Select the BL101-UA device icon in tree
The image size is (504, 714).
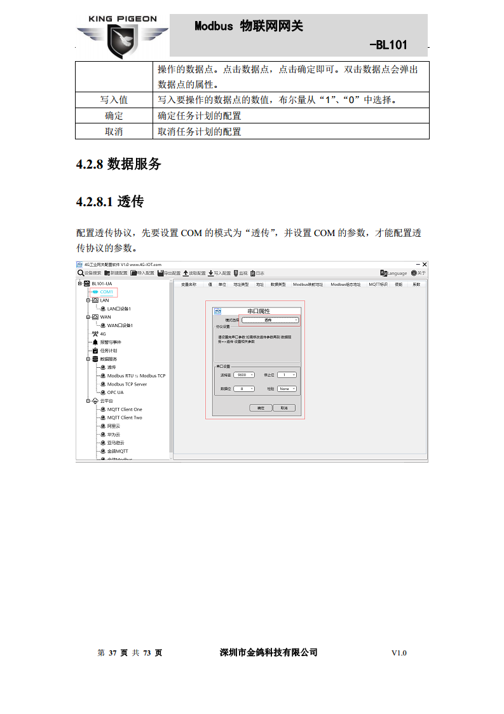(87, 283)
